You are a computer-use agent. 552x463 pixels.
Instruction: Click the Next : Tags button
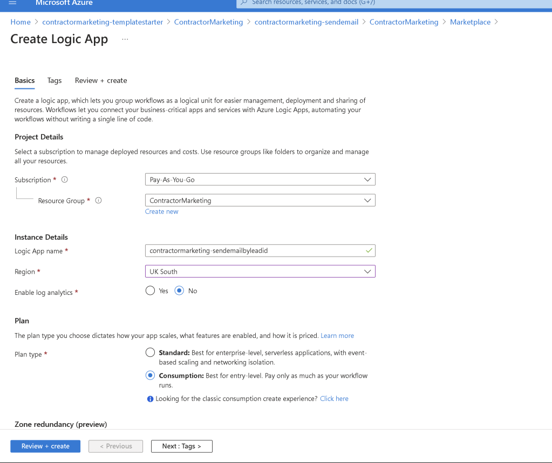pyautogui.click(x=182, y=446)
